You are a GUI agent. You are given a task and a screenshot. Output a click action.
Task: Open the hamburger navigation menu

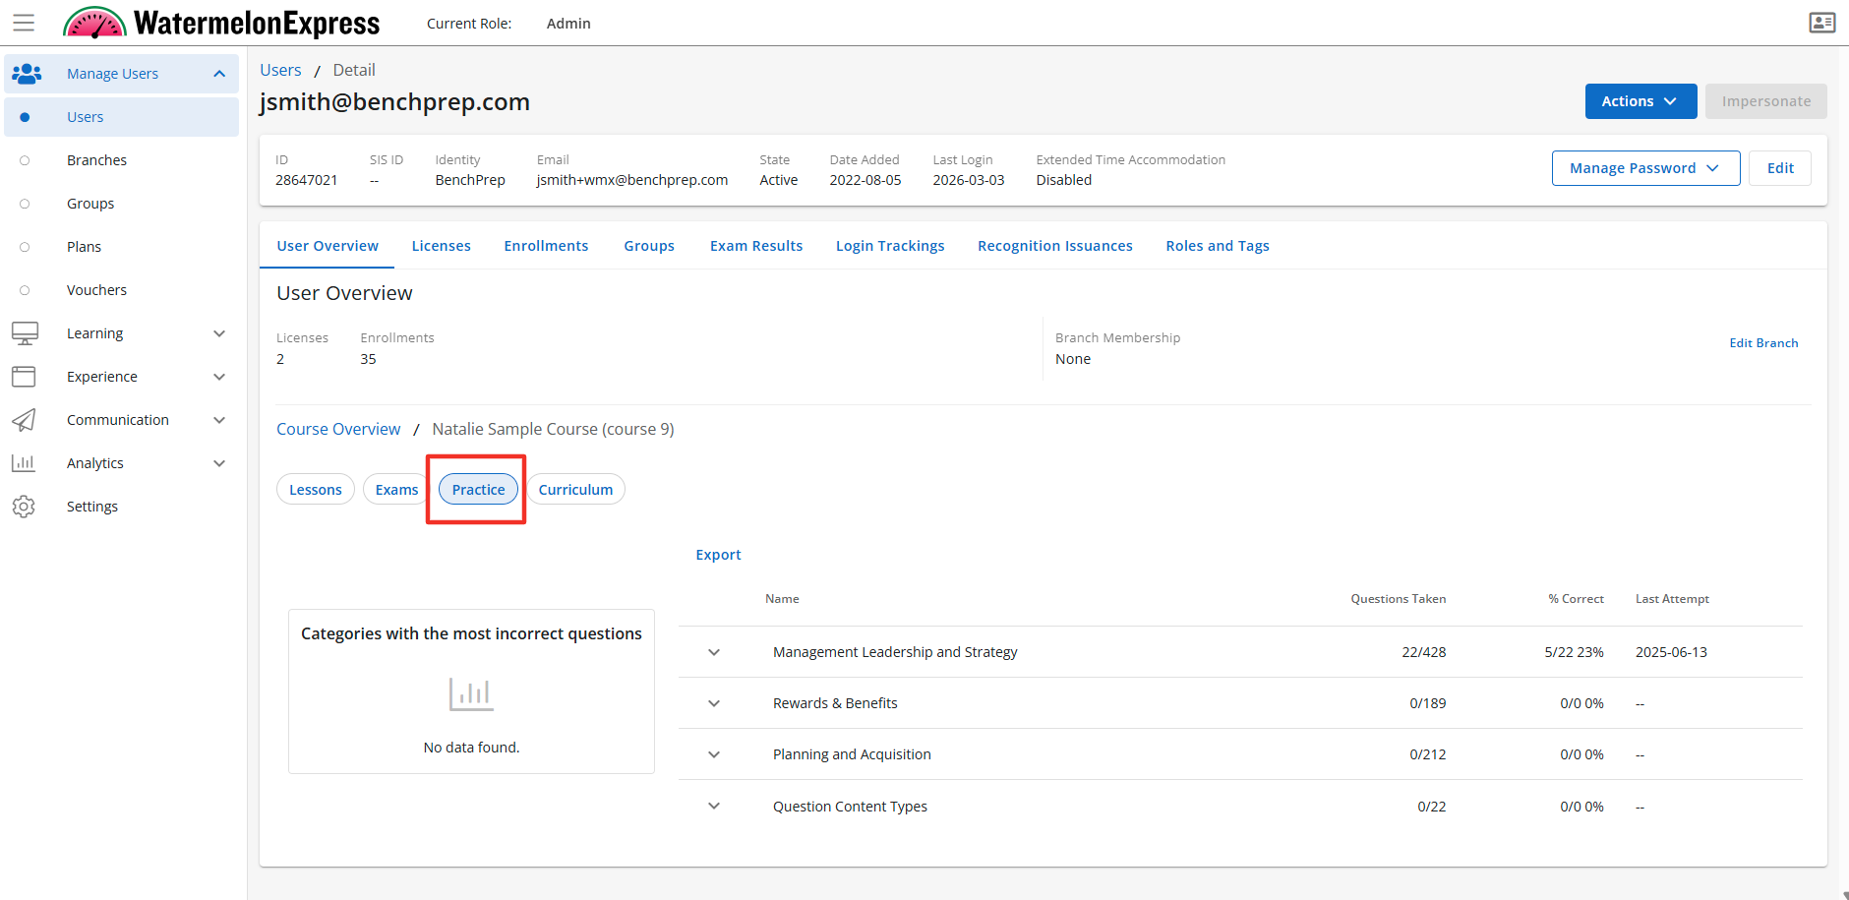[x=24, y=23]
